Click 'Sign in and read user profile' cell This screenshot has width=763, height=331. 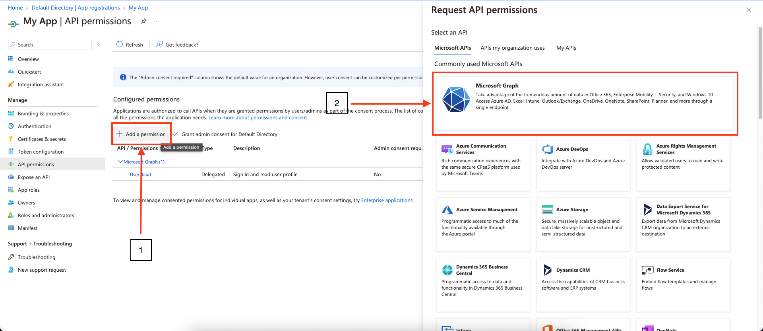point(265,174)
